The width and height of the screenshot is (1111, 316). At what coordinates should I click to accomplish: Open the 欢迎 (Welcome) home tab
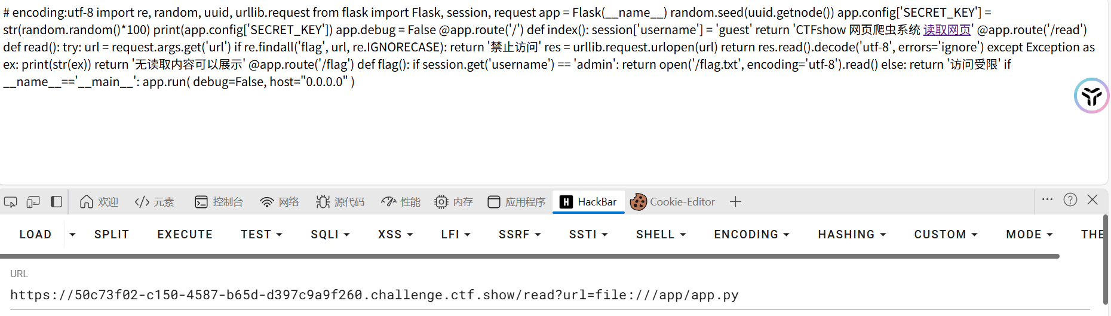[x=99, y=202]
